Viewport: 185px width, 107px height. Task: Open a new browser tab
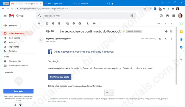point(112,4)
